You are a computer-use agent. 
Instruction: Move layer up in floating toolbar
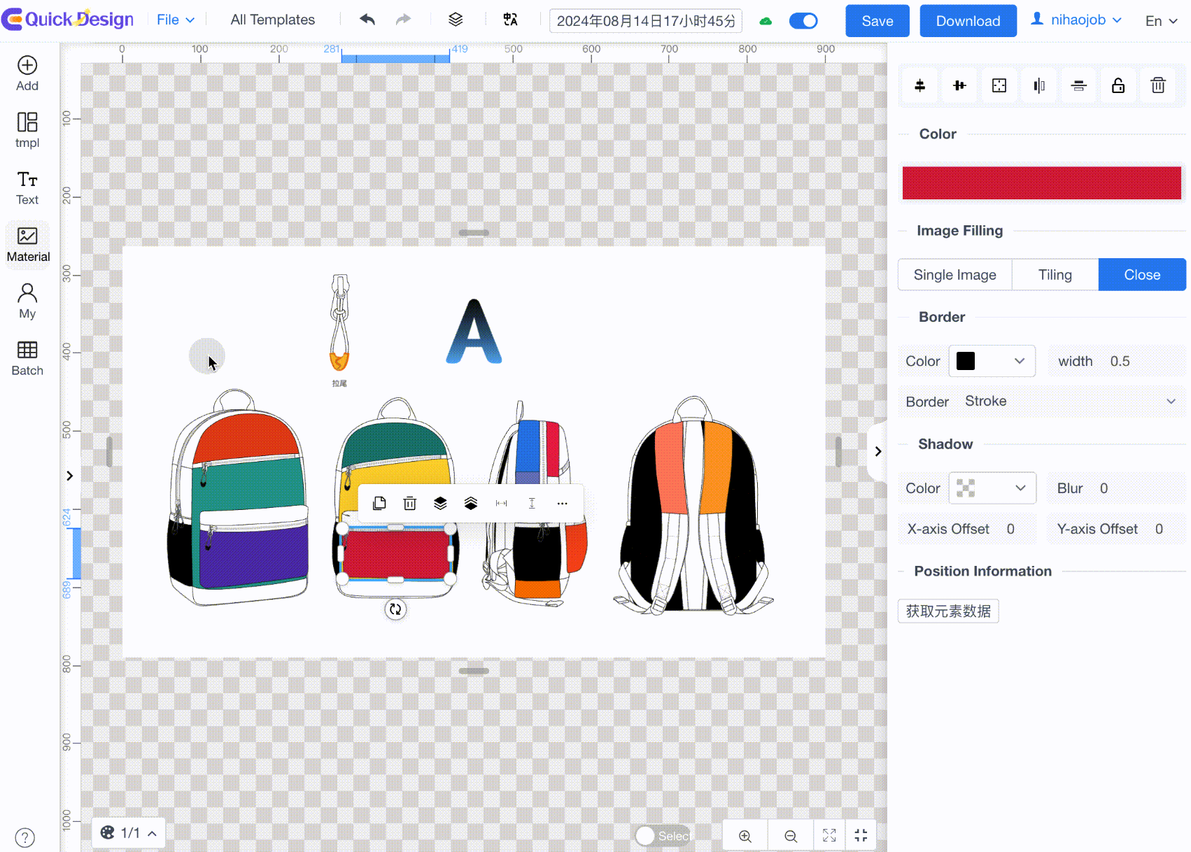click(x=471, y=503)
